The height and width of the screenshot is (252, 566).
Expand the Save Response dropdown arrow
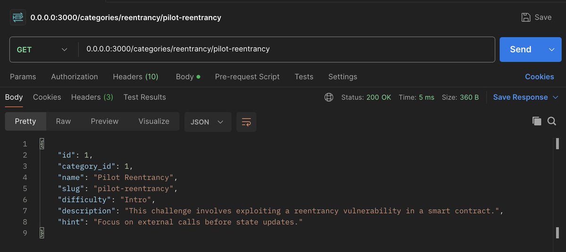[556, 98]
